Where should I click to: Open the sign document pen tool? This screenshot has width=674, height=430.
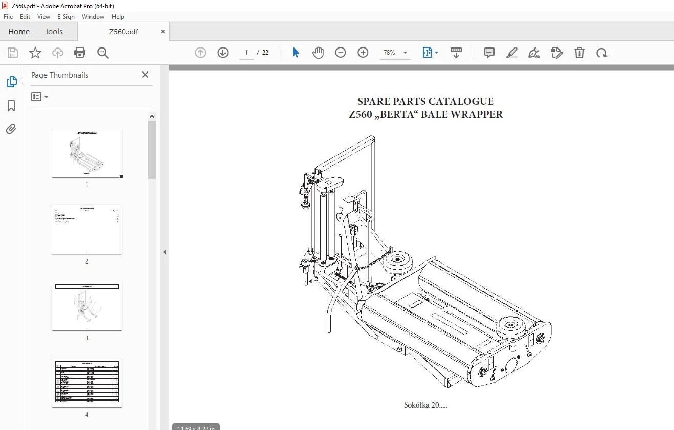[534, 53]
